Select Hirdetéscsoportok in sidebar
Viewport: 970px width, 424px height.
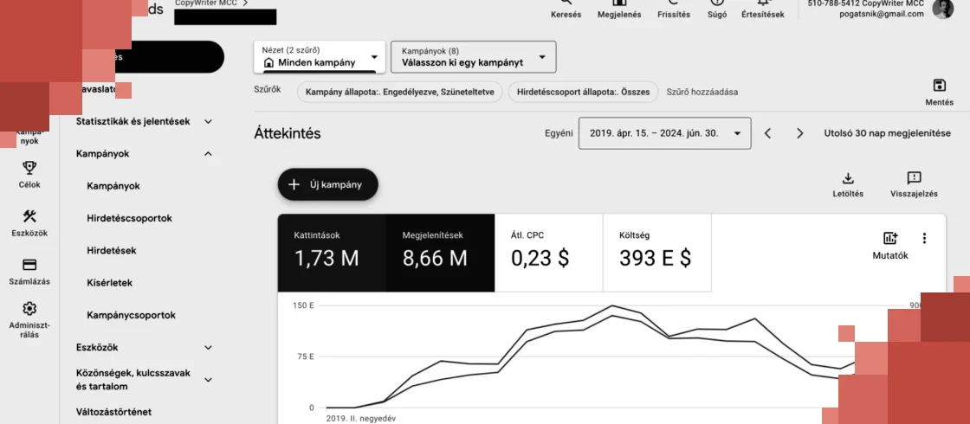click(130, 218)
